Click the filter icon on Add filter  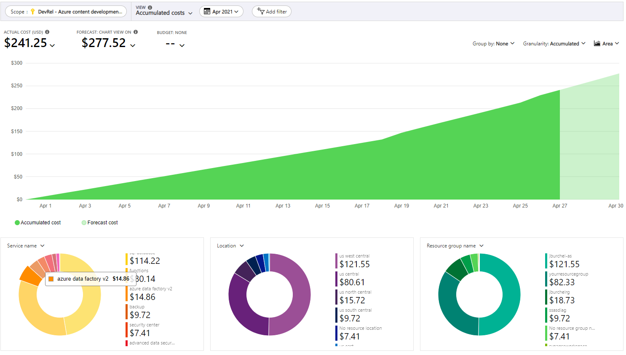[261, 11]
